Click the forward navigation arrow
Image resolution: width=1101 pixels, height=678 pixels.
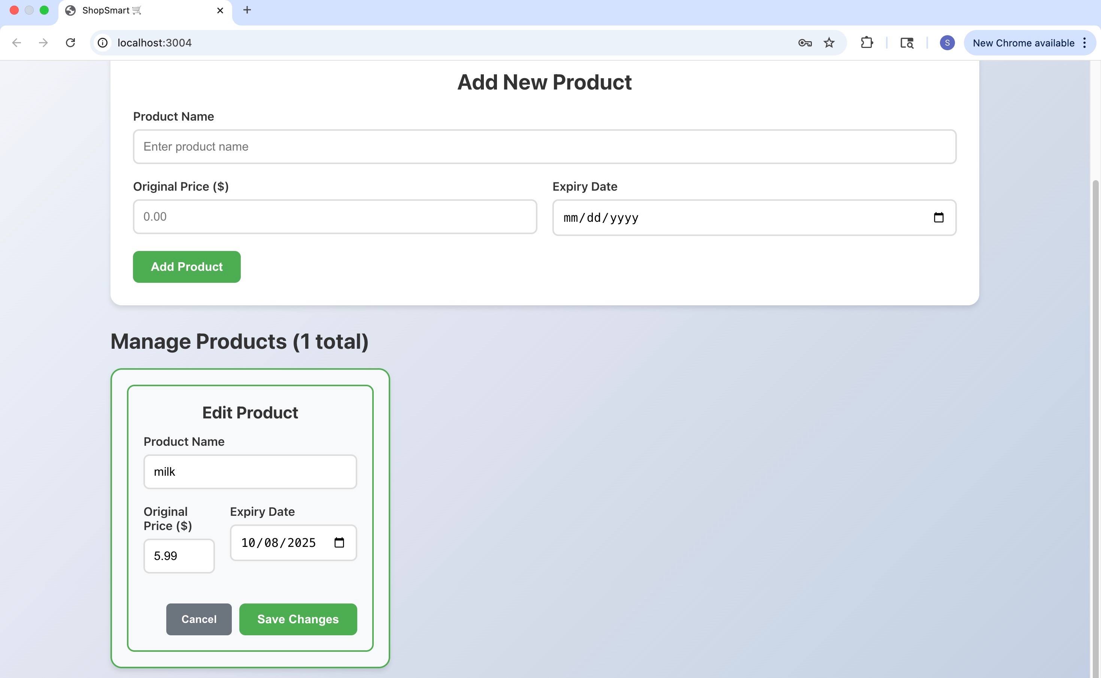point(43,43)
